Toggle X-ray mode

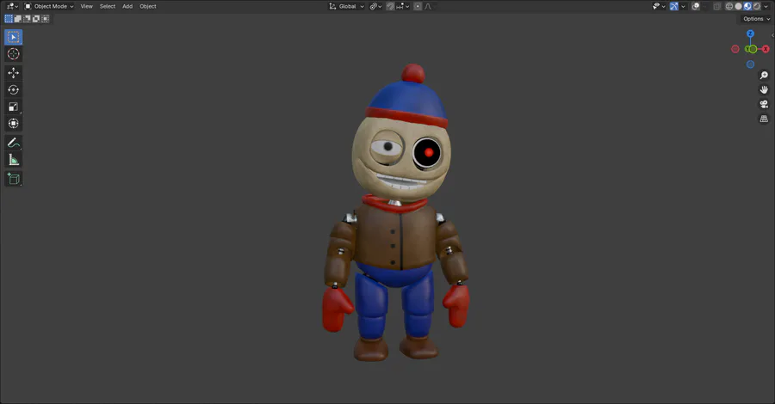tap(716, 6)
